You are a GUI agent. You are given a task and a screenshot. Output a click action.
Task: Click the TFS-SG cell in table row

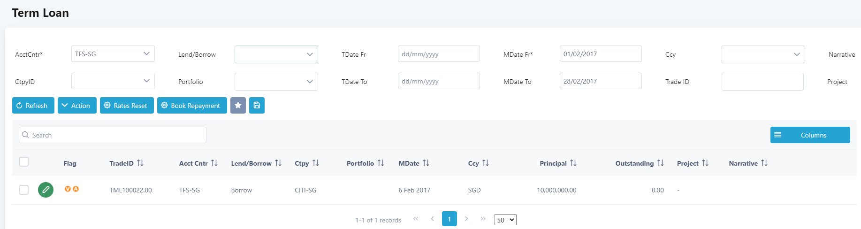coord(190,190)
